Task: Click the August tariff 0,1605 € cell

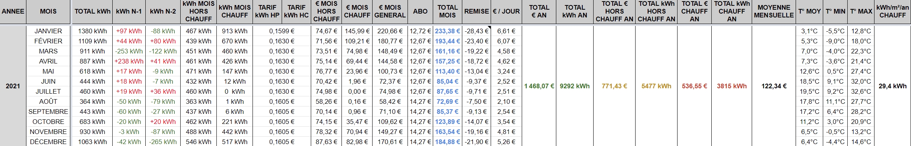Action: coord(282,101)
